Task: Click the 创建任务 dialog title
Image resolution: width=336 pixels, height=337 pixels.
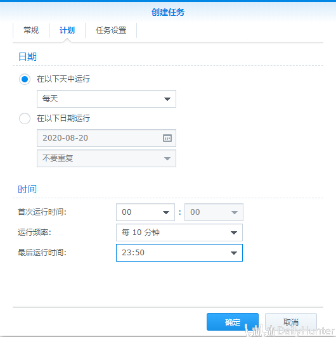Action: 168,12
